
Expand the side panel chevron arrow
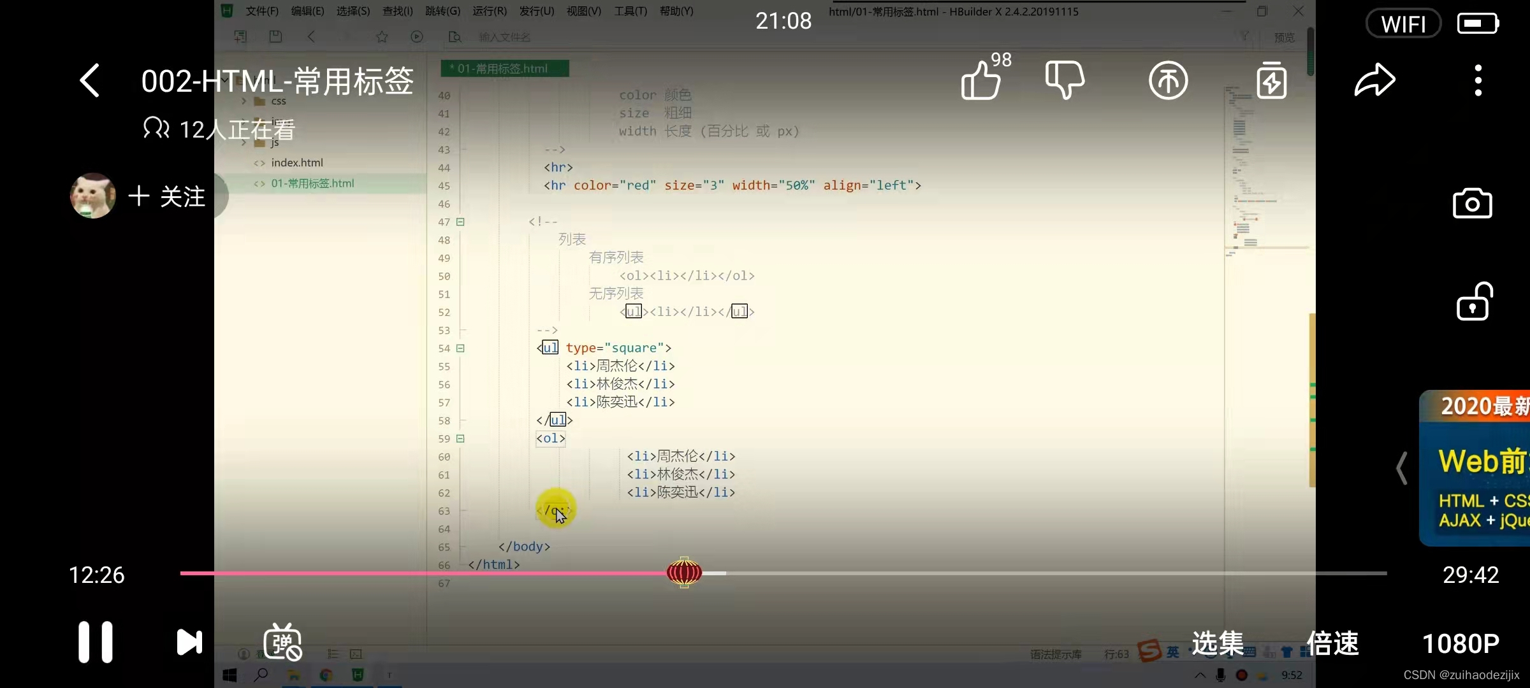point(1401,468)
